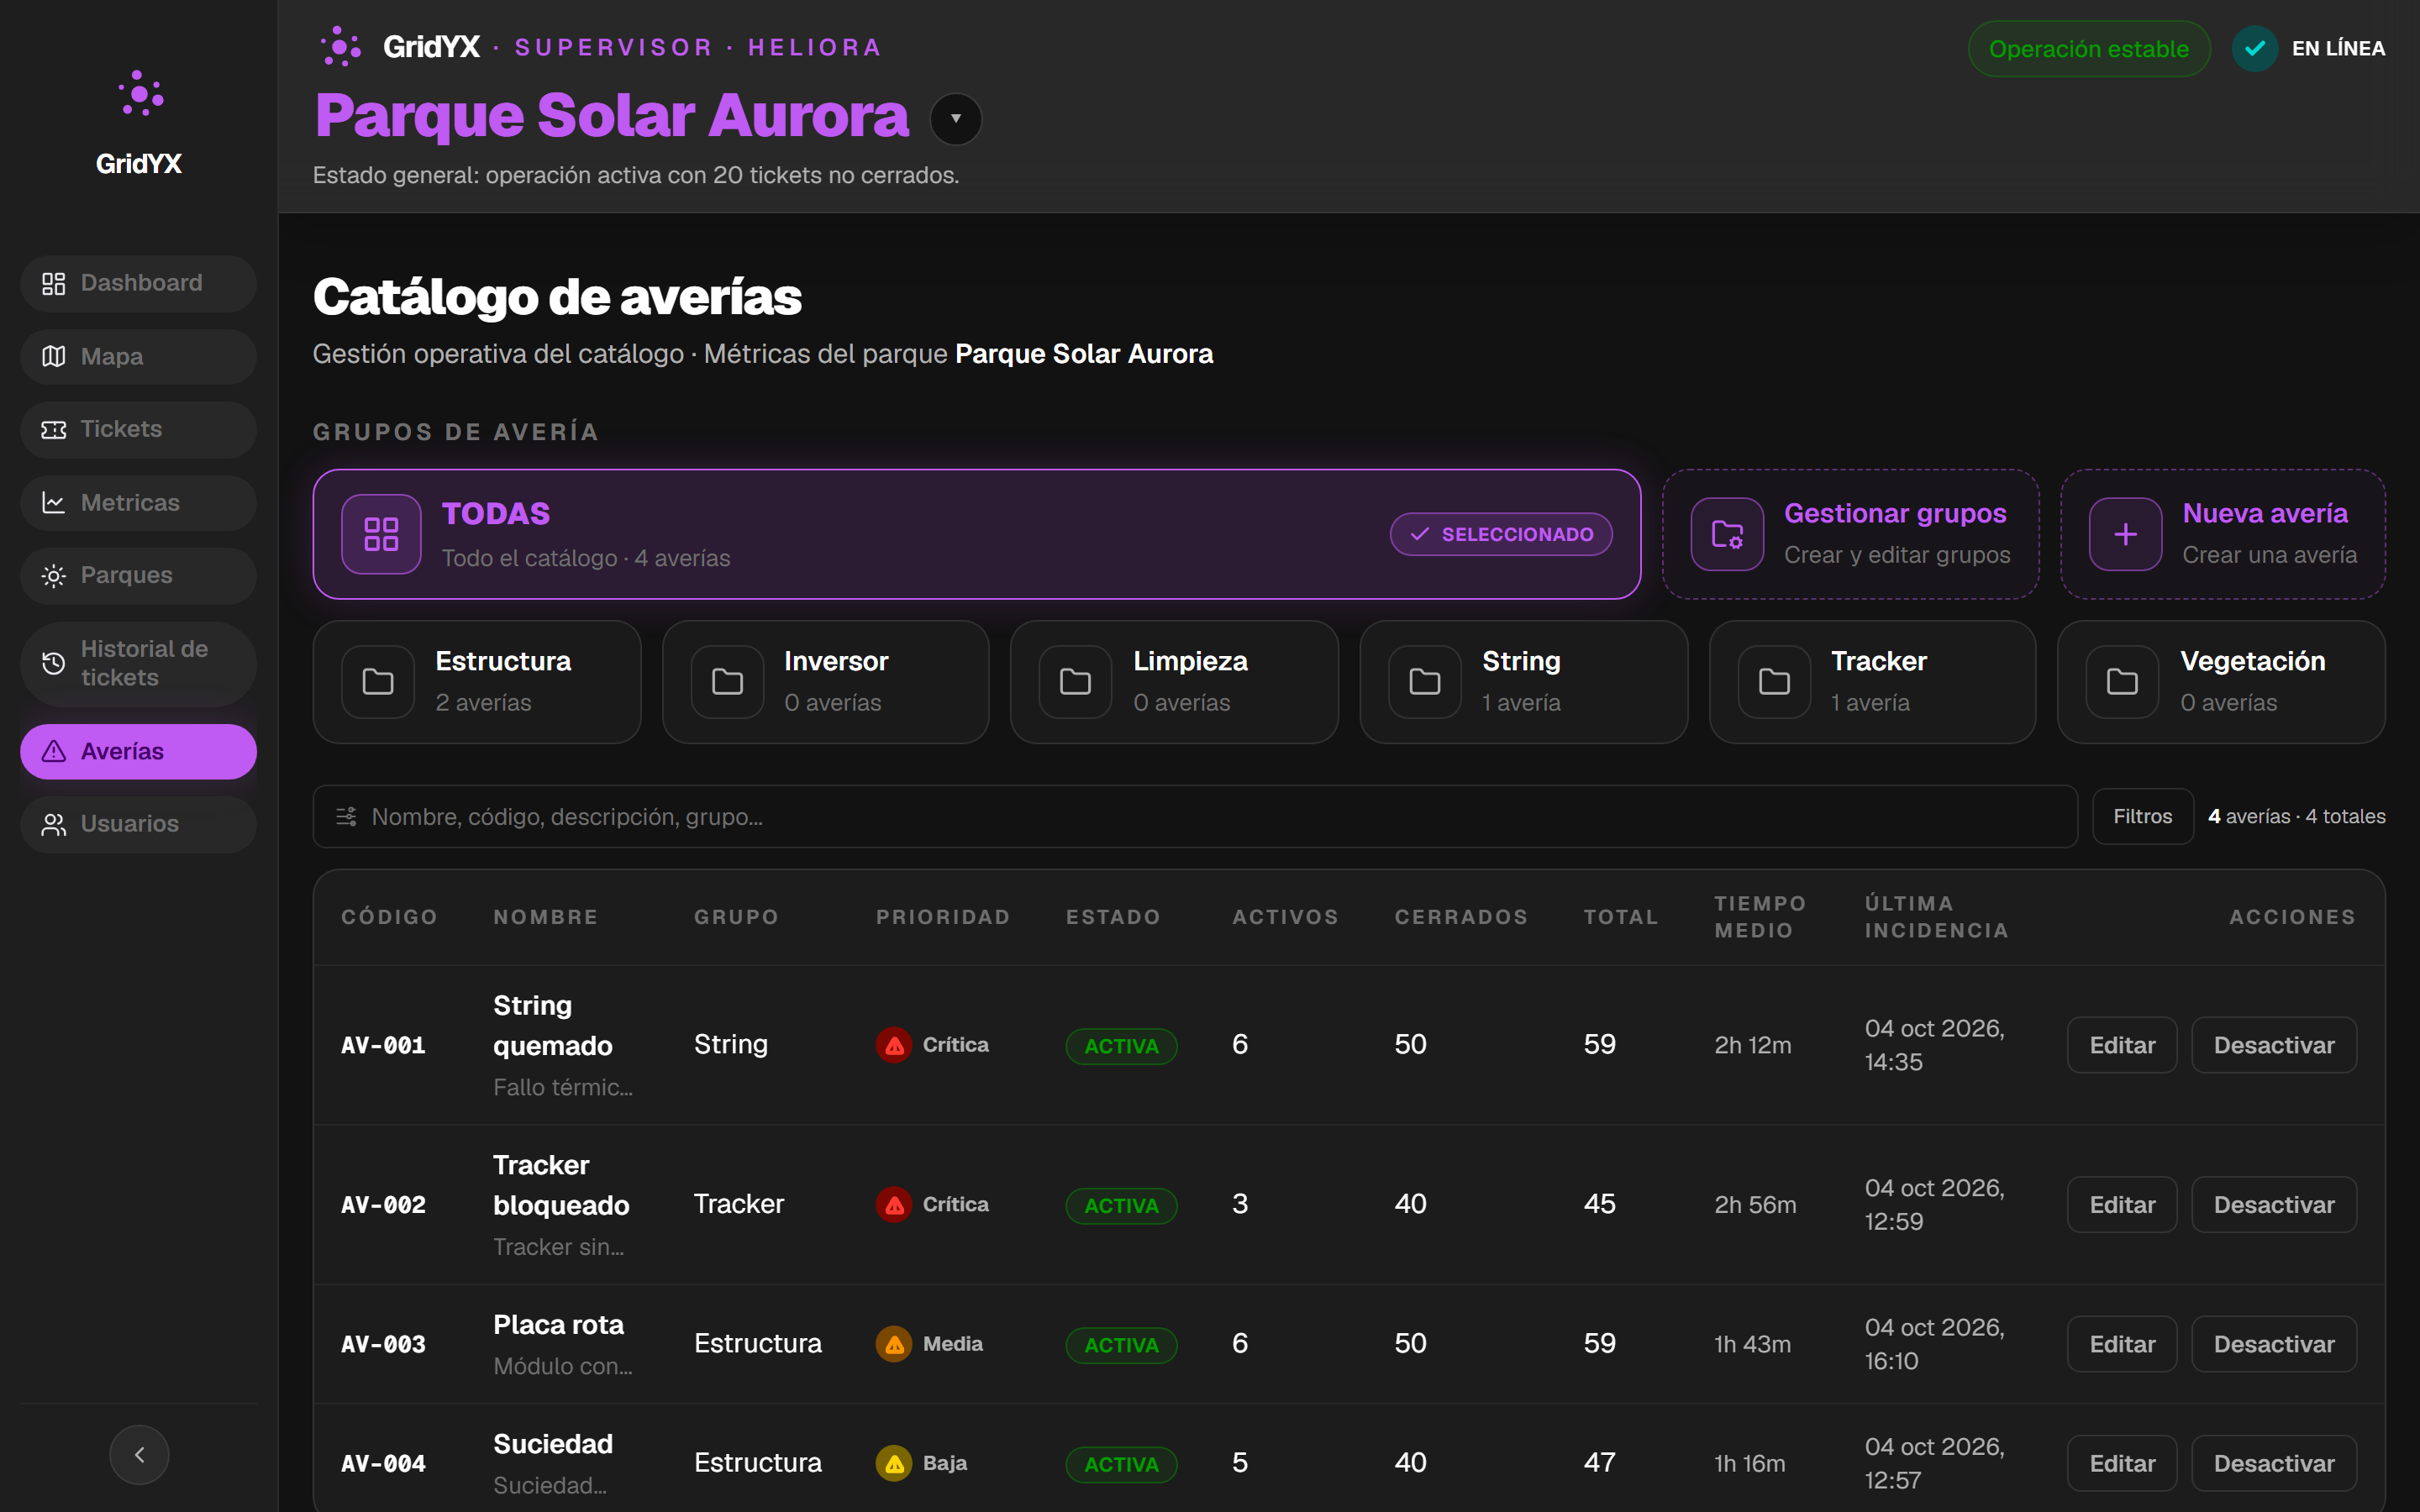2420x1512 pixels.
Task: Click the Historial de tickets clock icon
Action: (53, 663)
